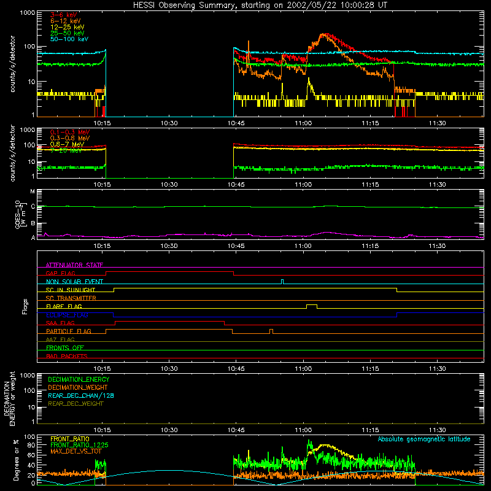Viewport: 491px width, 491px height.
Task: Select the ECLIPSE_FLAG label
Action: [x=67, y=315]
